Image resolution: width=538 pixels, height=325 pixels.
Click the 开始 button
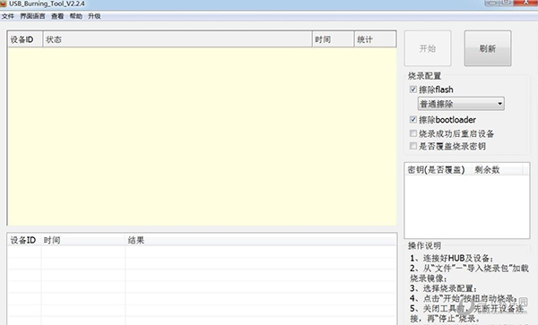coord(428,48)
